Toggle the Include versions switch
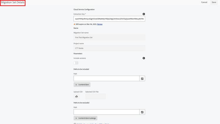220x124 pixels. [x=76, y=63]
